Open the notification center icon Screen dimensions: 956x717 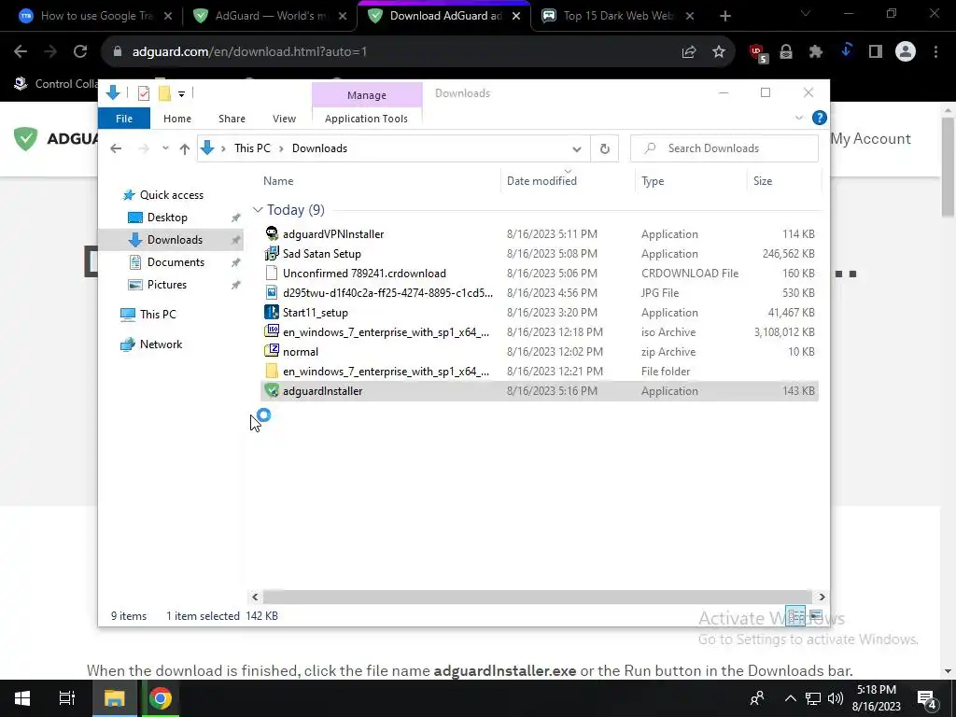(x=927, y=698)
